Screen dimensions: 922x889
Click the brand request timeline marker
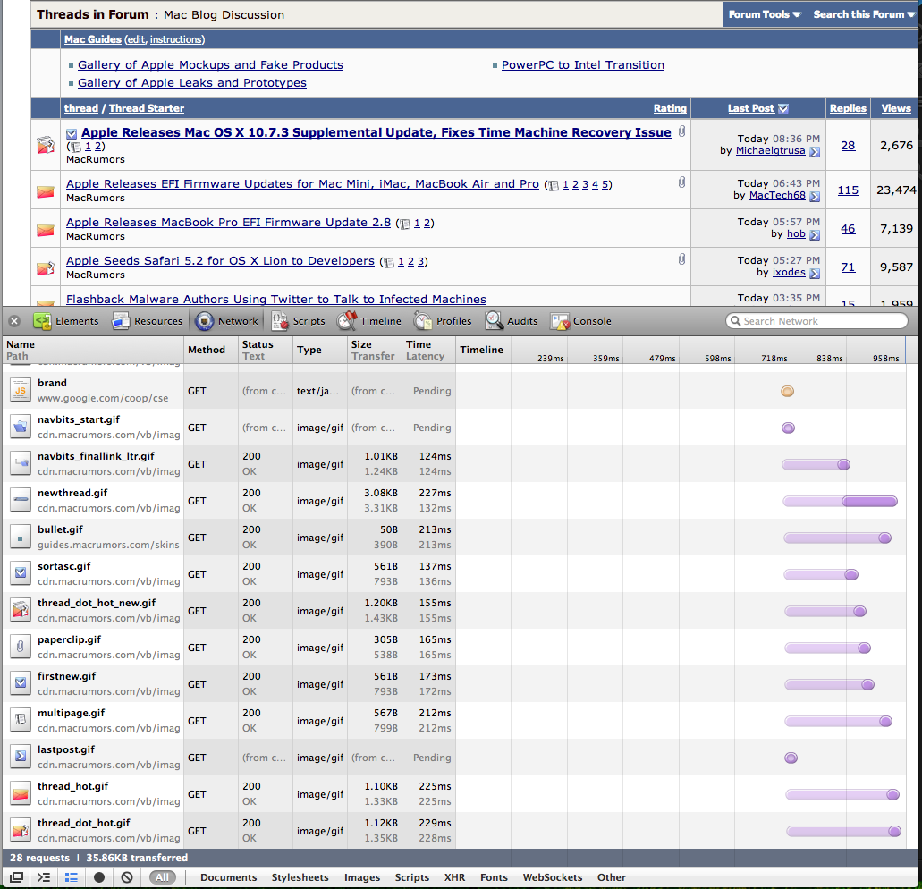[787, 392]
